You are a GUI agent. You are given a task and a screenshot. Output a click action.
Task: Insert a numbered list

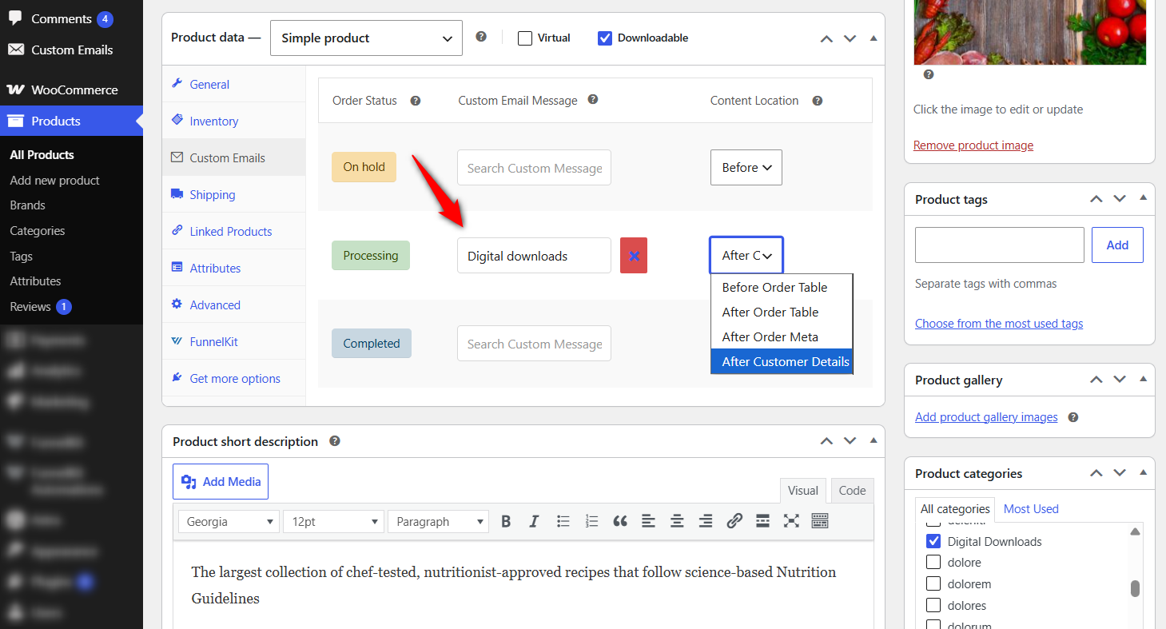[x=591, y=521]
